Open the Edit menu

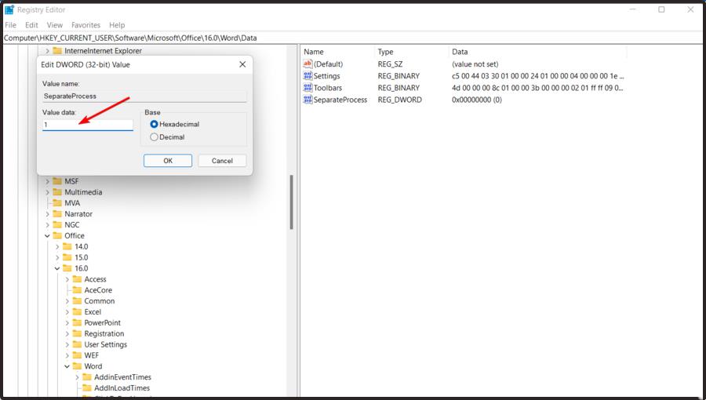click(x=31, y=25)
